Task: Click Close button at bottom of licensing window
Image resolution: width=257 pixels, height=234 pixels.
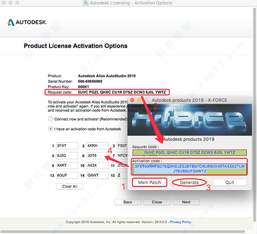Action: pyautogui.click(x=157, y=202)
